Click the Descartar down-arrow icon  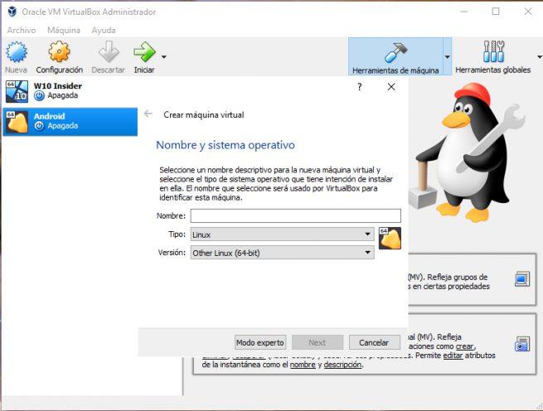(x=109, y=51)
